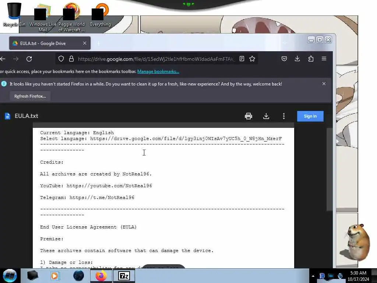Click the notification info icon
Image resolution: width=377 pixels, height=283 pixels.
click(4, 84)
